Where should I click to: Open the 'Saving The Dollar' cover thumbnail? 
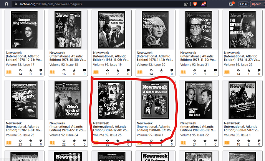point(155,30)
